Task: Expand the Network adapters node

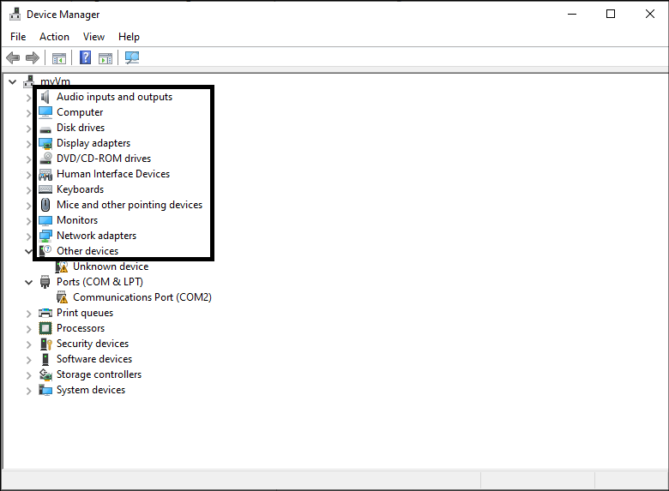Action: [x=28, y=237]
